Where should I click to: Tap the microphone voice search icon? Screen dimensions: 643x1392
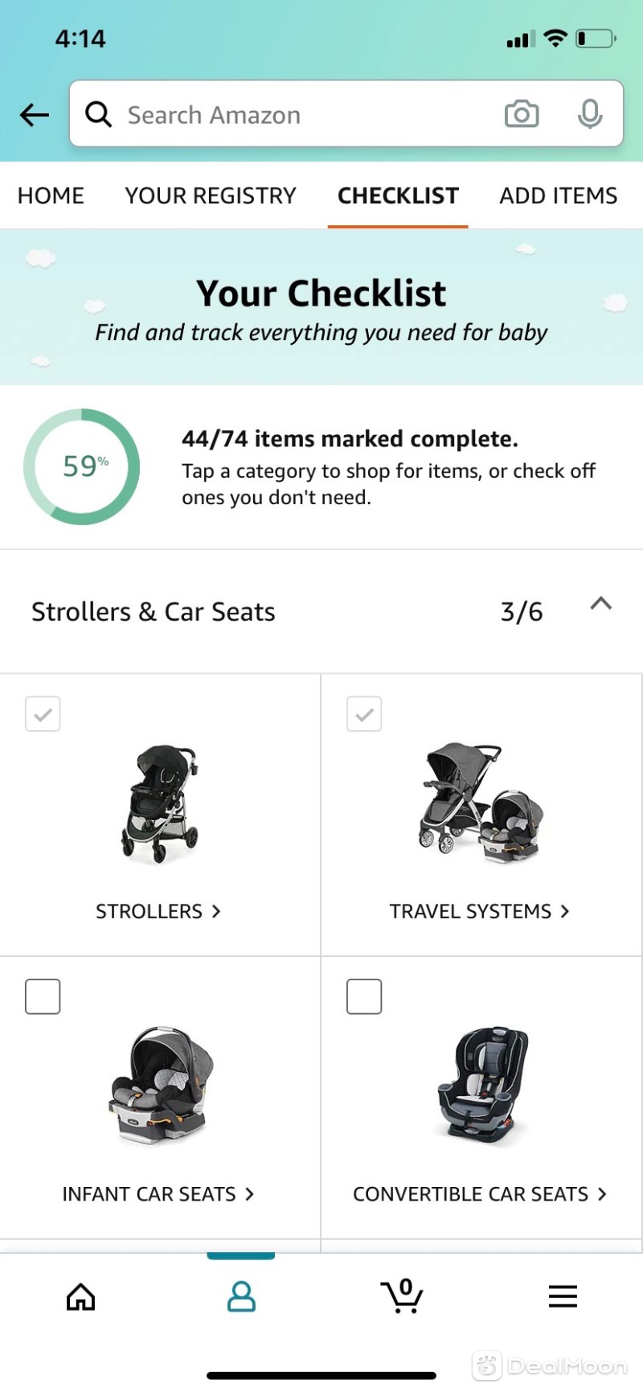coord(590,114)
